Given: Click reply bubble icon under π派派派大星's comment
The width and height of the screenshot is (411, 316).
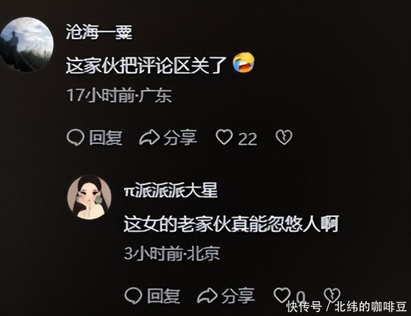Looking at the screenshot, I should point(133,296).
